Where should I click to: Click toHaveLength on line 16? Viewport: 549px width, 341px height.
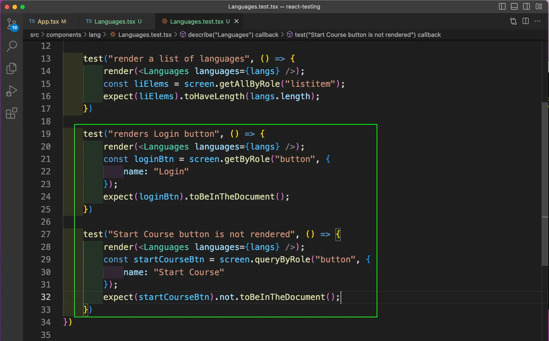tap(214, 96)
